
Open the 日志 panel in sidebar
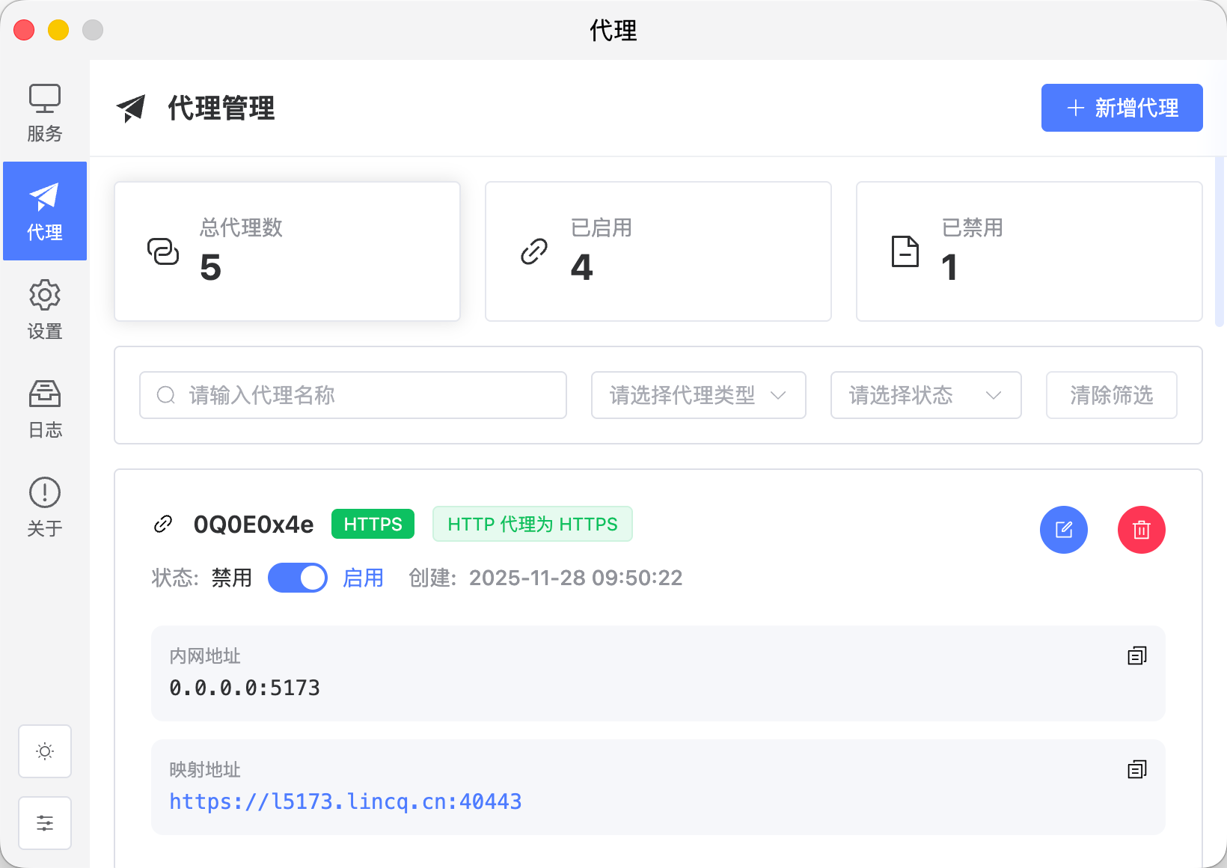(44, 408)
